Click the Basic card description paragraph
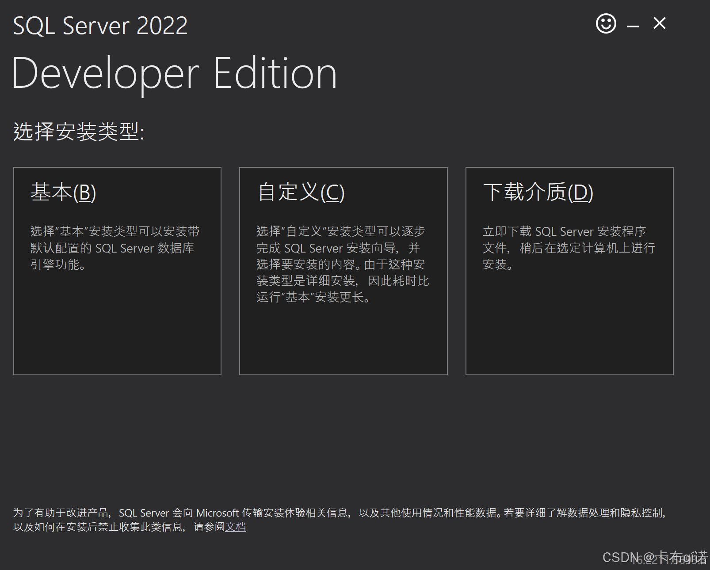 114,248
